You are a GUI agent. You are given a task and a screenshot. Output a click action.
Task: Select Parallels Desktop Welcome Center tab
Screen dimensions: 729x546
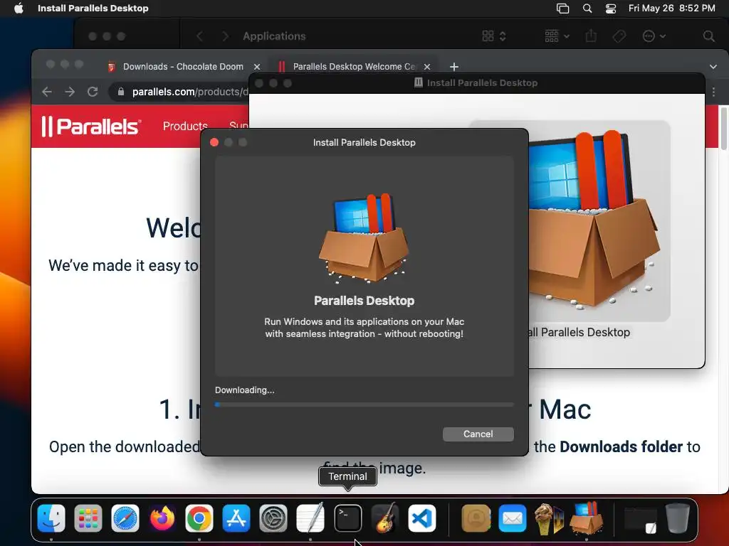click(x=355, y=66)
